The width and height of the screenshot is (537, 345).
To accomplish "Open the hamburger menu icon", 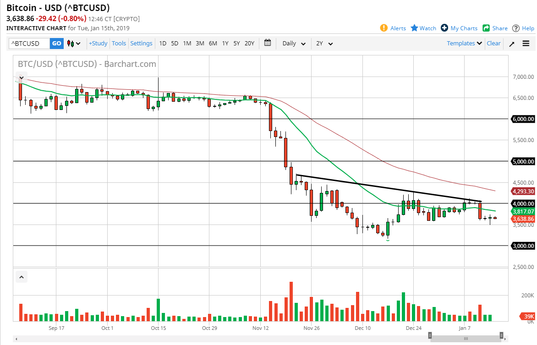I will (526, 44).
